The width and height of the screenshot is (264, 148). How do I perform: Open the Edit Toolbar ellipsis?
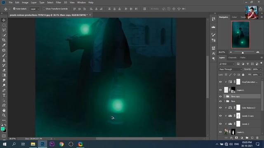pos(4,120)
